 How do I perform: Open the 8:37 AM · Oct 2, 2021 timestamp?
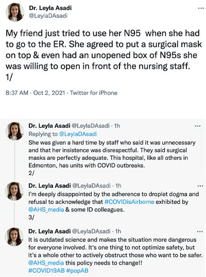(35, 93)
